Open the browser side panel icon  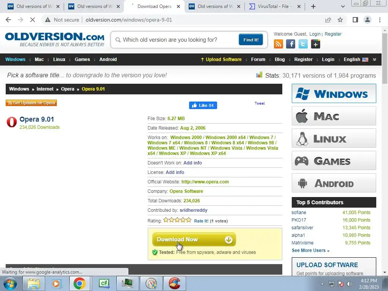click(x=355, y=20)
